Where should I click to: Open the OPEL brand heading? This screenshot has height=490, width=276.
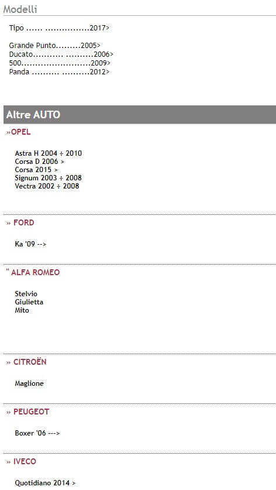pyautogui.click(x=19, y=132)
